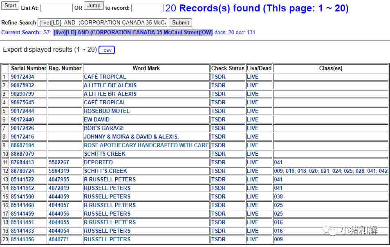Open registration number 5502267
390x247 pixels.
click(59, 162)
